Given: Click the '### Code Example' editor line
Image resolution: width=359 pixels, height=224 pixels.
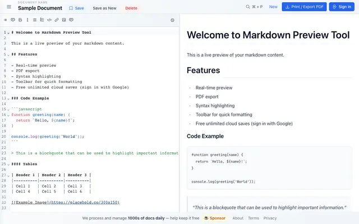Looking at the screenshot, I should tap(30, 99).
